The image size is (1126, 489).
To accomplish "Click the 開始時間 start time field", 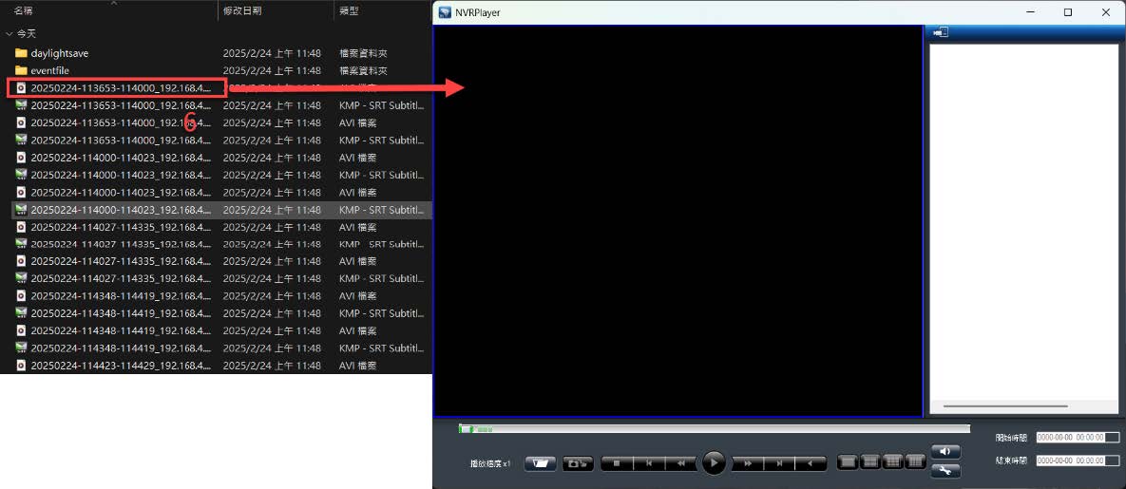I will [x=1070, y=438].
